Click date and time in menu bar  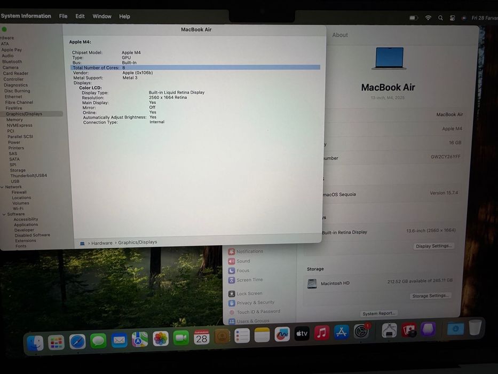tap(484, 18)
